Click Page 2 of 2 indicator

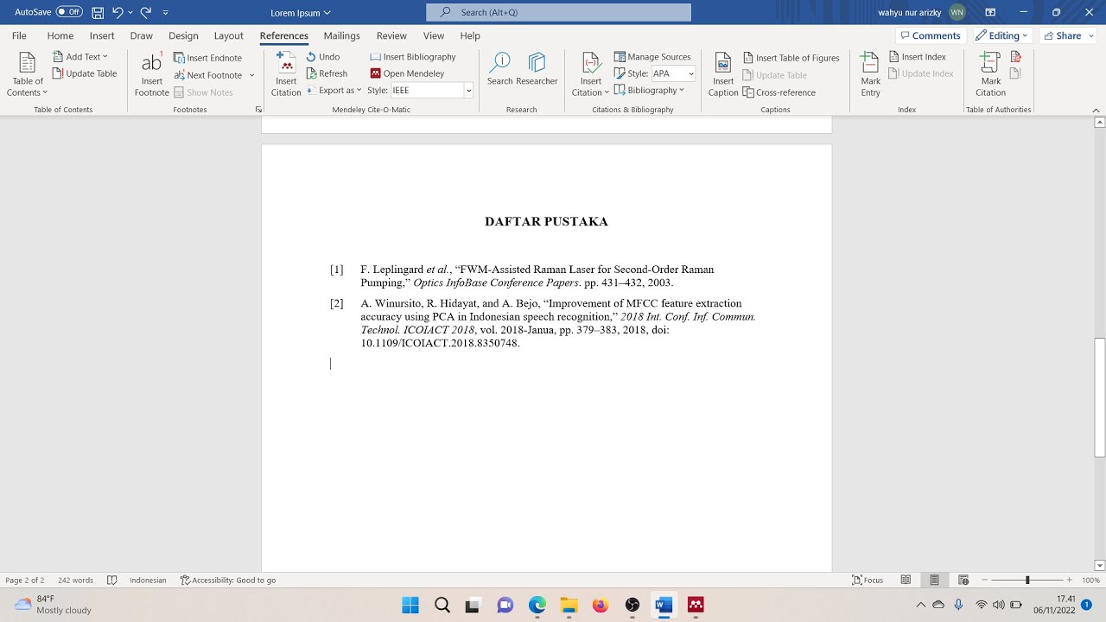click(x=25, y=581)
